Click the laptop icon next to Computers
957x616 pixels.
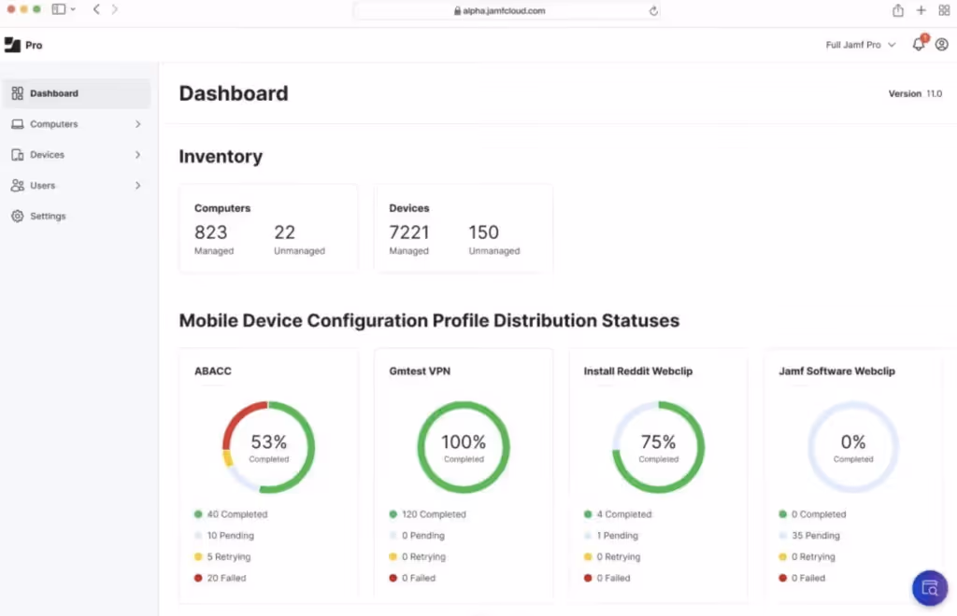pyautogui.click(x=17, y=124)
